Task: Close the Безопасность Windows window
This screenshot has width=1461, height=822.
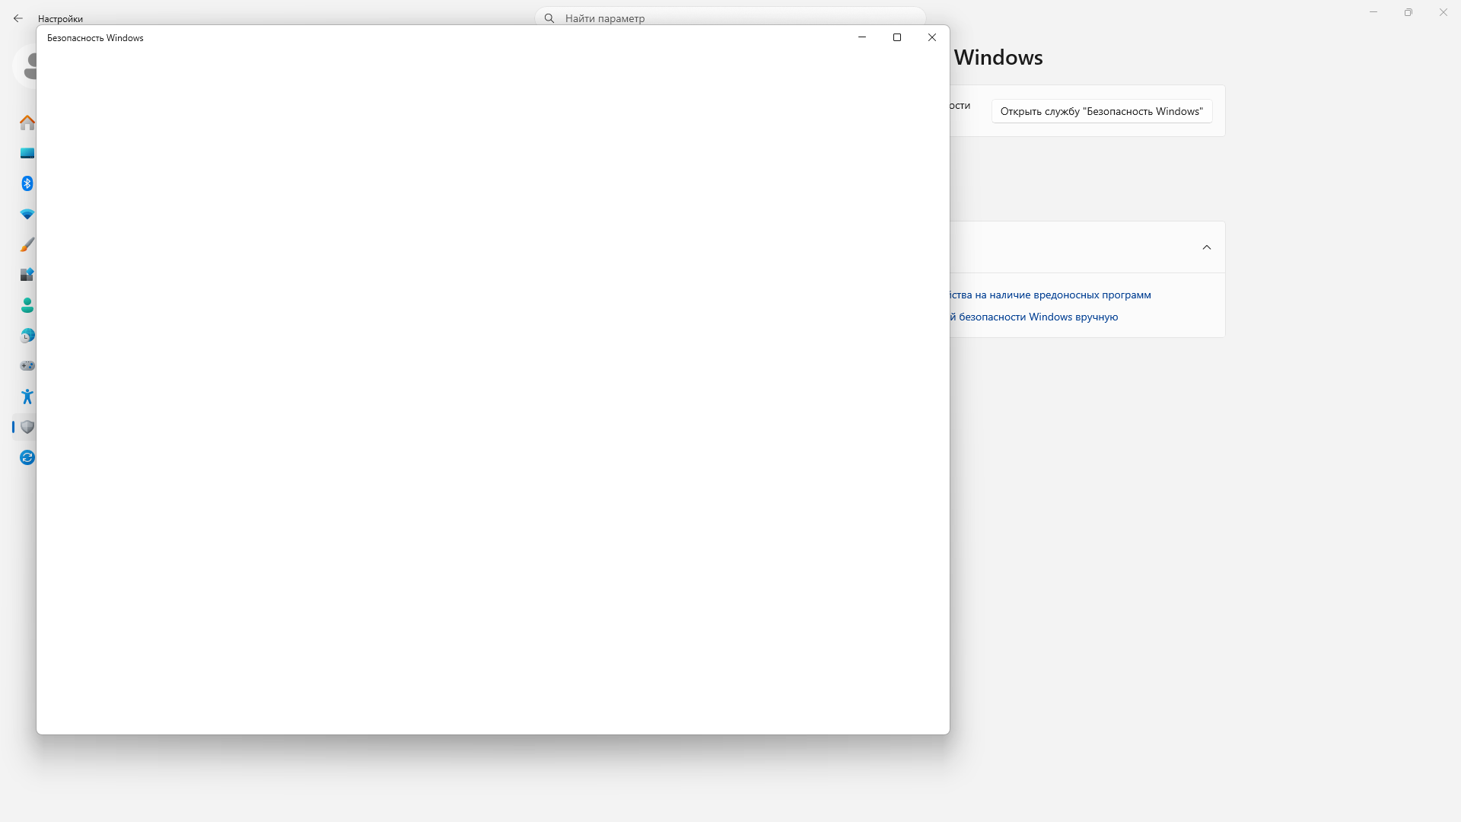Action: click(932, 37)
